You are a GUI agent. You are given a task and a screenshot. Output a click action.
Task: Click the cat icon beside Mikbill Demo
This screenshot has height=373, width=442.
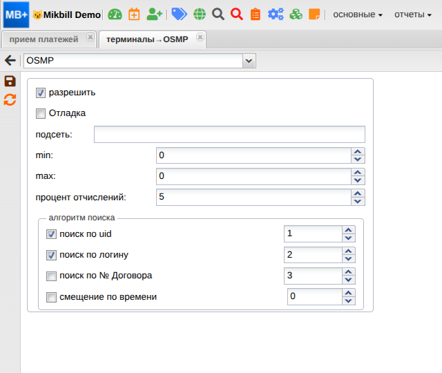pos(37,15)
